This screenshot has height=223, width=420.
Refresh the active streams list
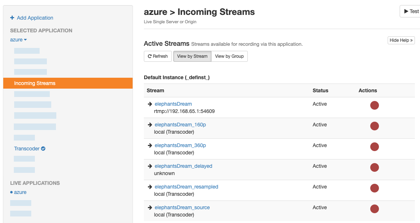(158, 56)
